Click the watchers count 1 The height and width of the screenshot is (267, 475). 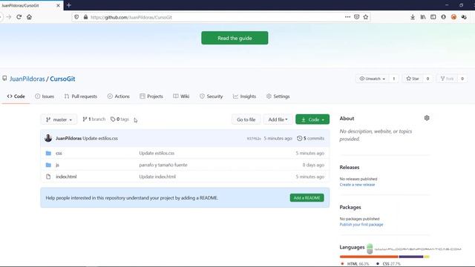394,79
